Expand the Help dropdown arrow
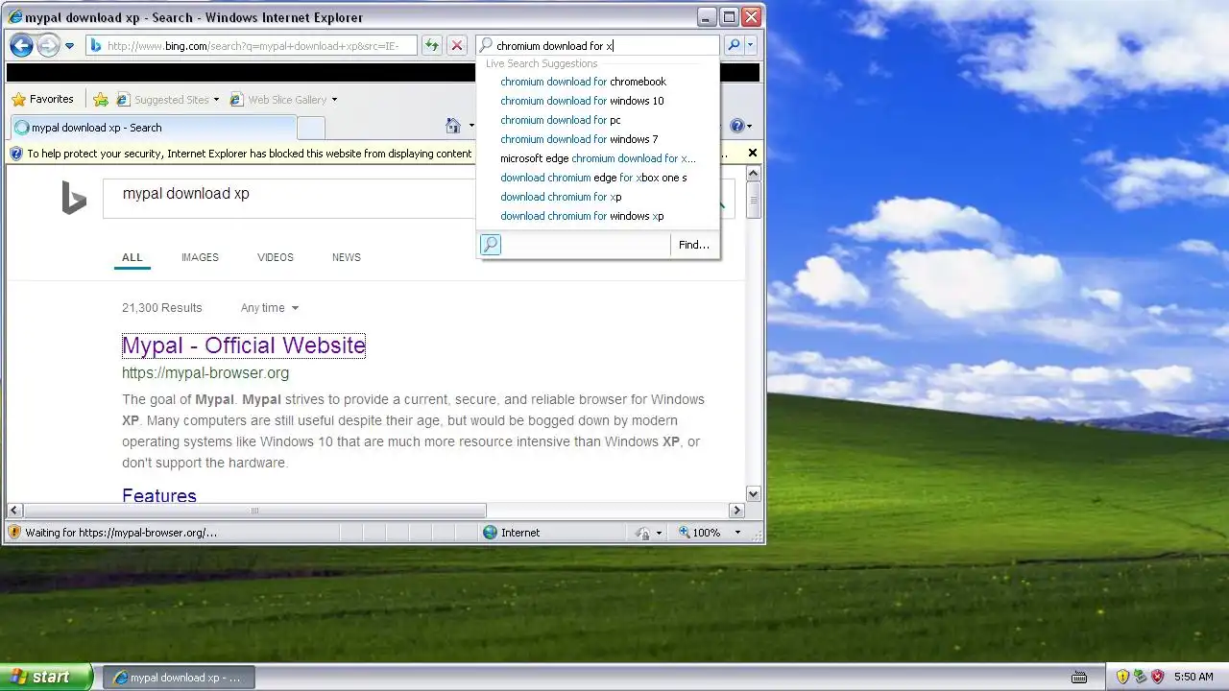Screen dimensions: 1229x691 pyautogui.click(x=749, y=127)
